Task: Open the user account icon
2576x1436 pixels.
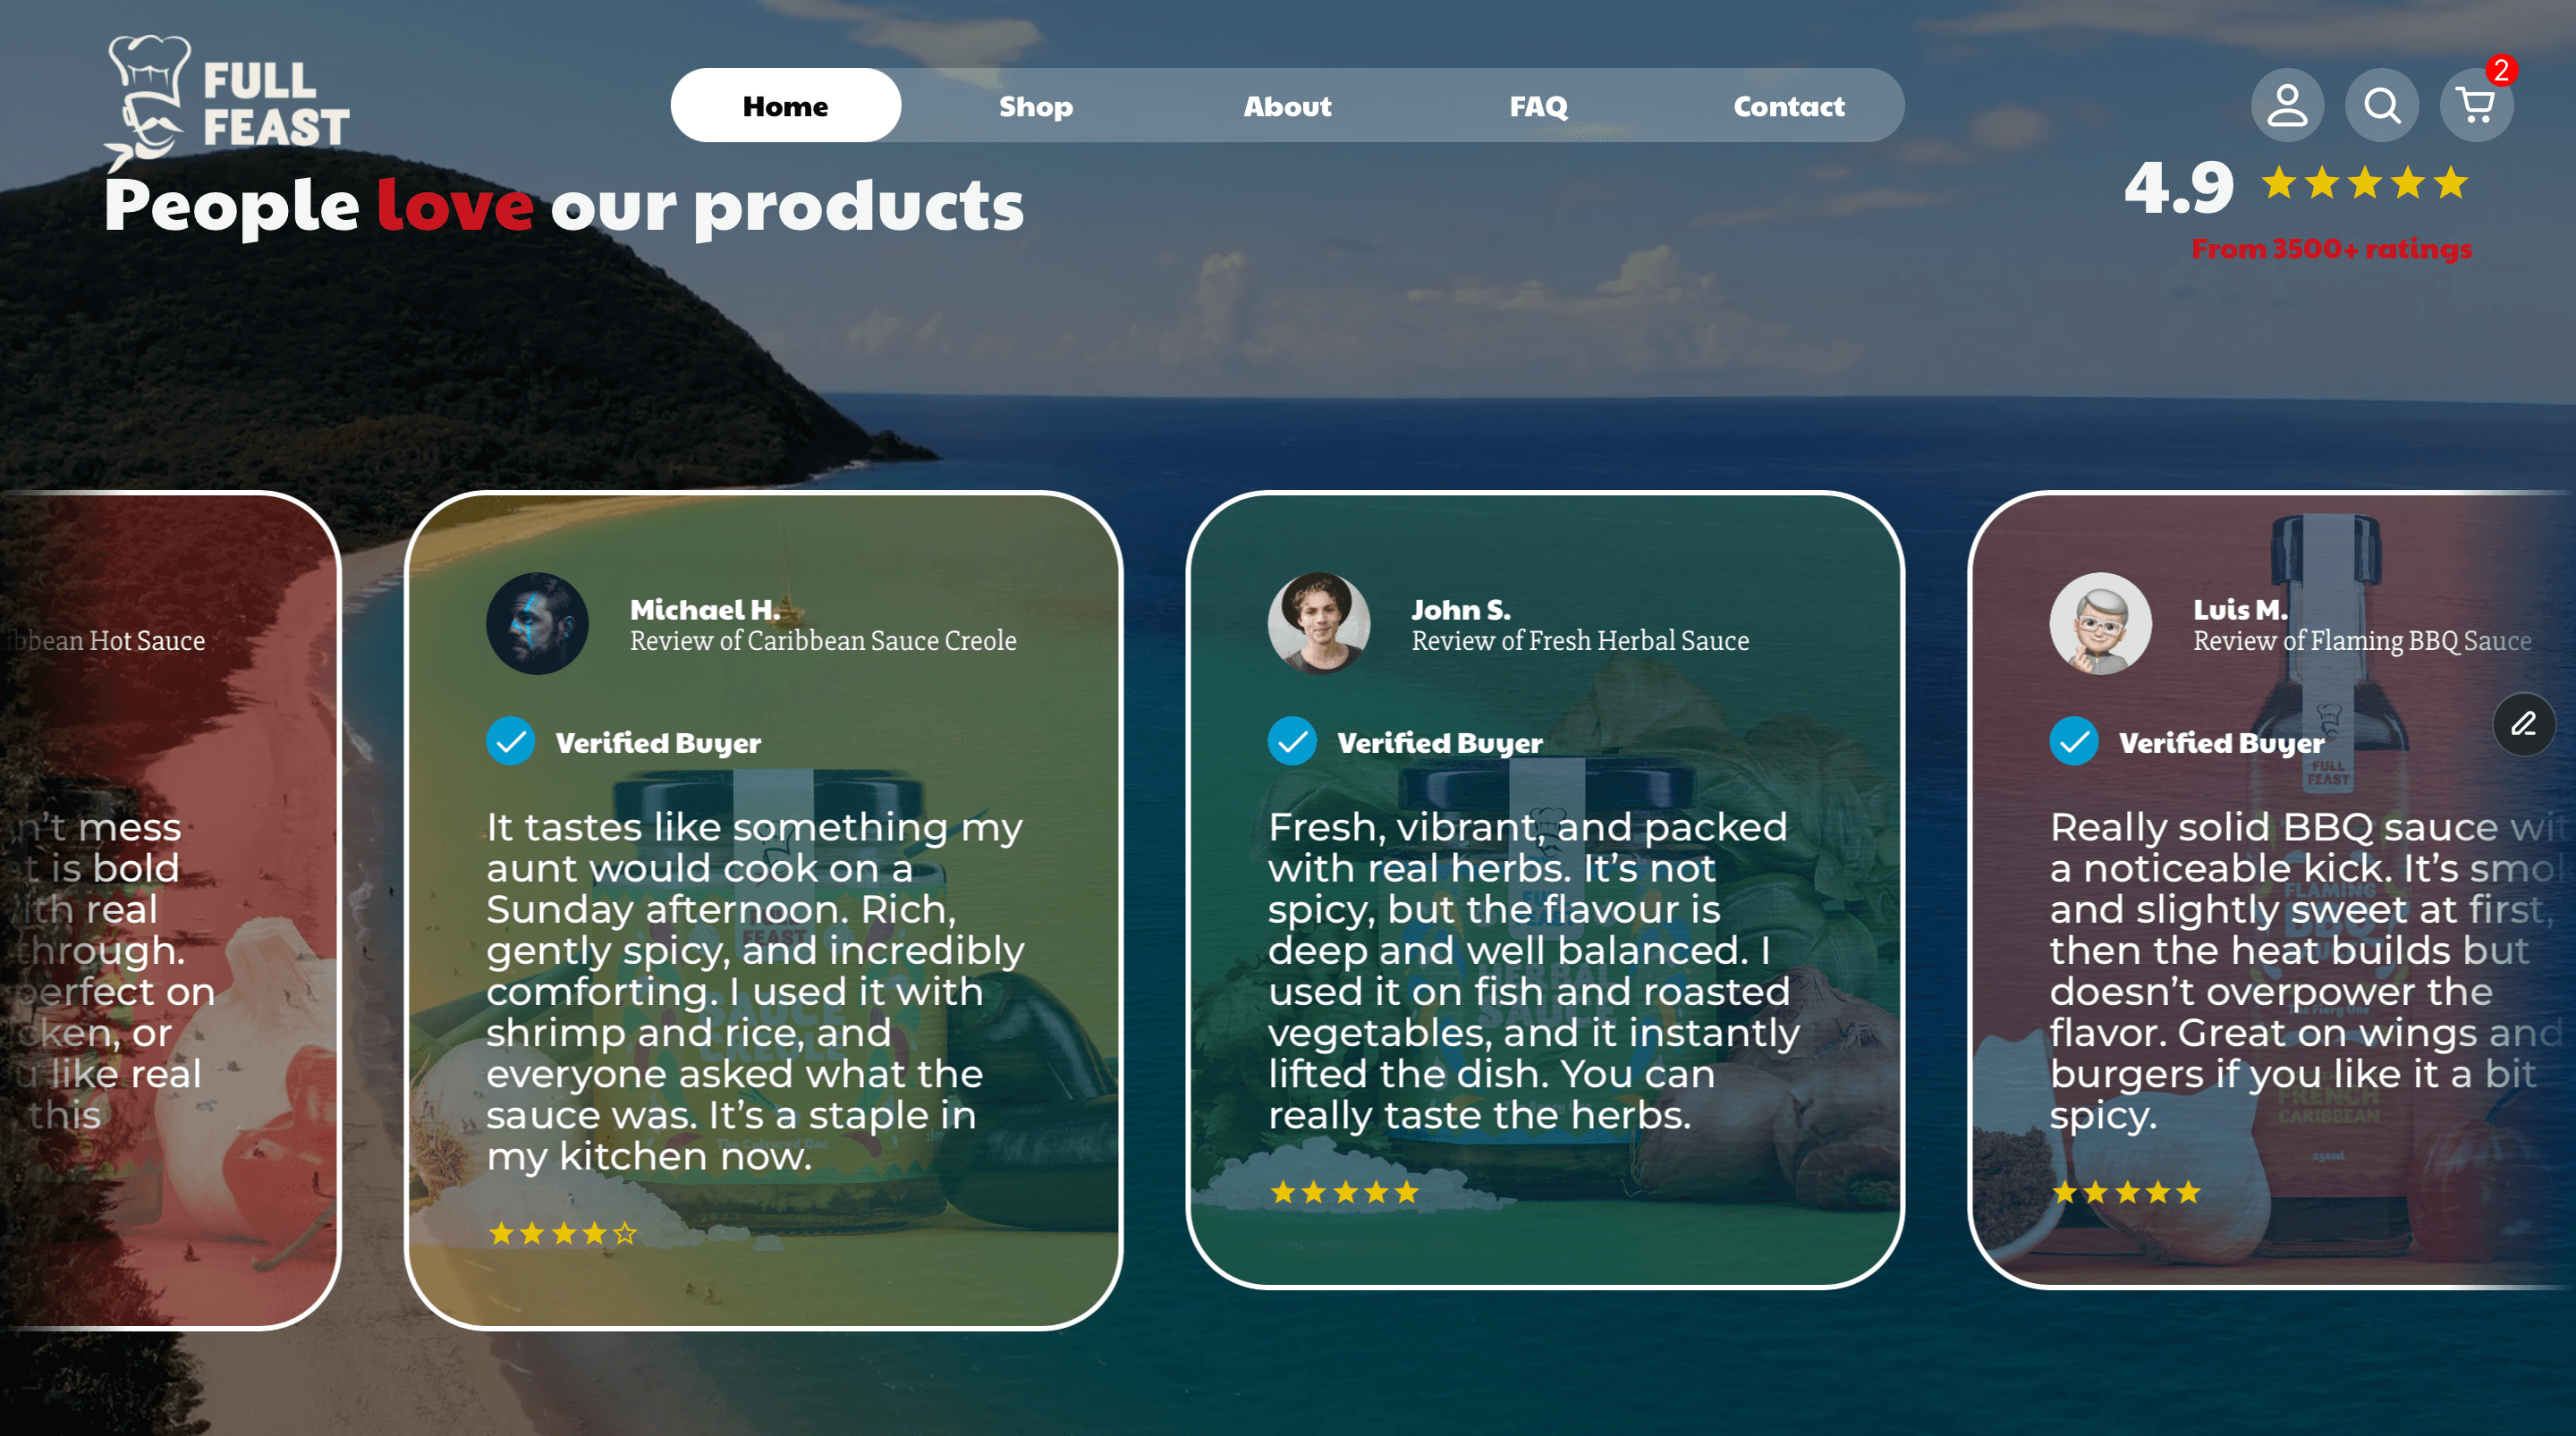Action: tap(2287, 105)
